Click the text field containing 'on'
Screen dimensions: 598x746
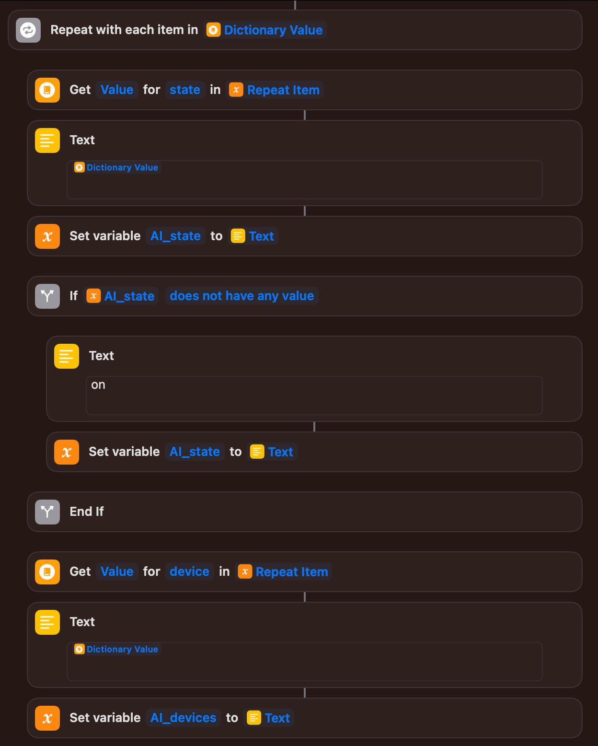click(x=314, y=395)
